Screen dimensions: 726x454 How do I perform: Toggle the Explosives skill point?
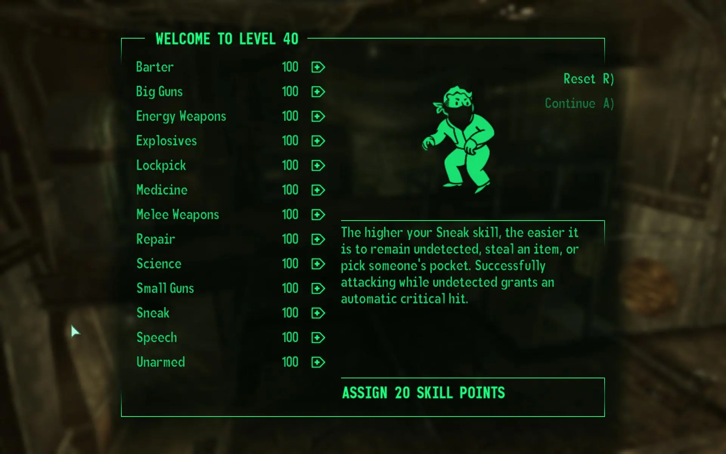[x=318, y=140]
